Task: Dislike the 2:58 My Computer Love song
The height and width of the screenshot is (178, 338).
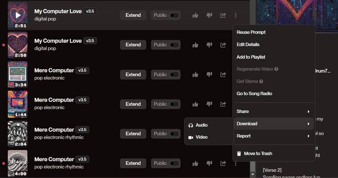Action: click(x=209, y=45)
